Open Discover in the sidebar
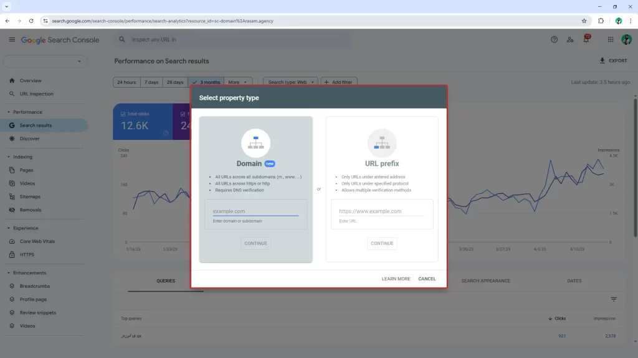638x358 pixels. pos(30,139)
